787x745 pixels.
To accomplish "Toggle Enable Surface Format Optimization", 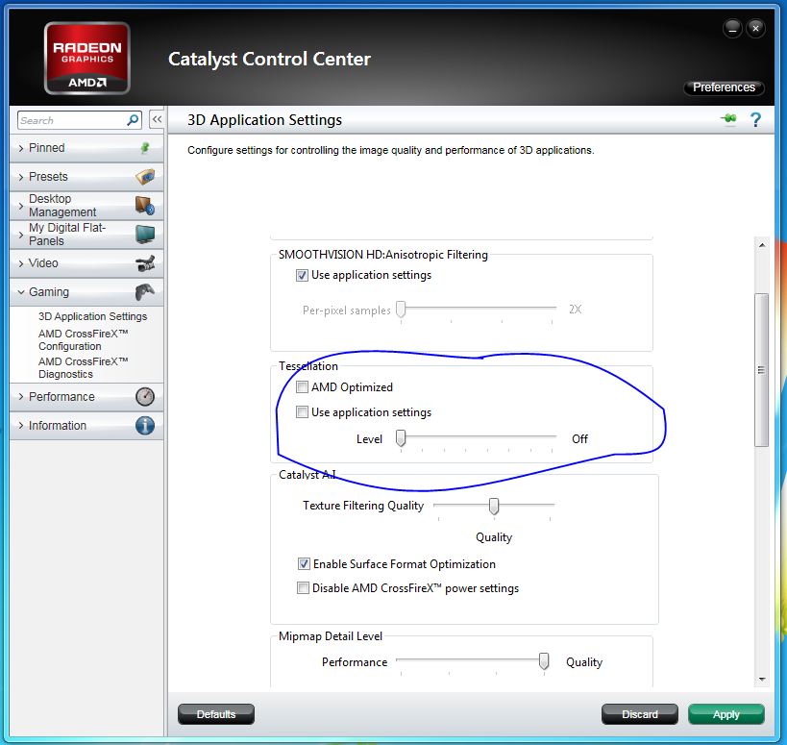I will (x=304, y=563).
